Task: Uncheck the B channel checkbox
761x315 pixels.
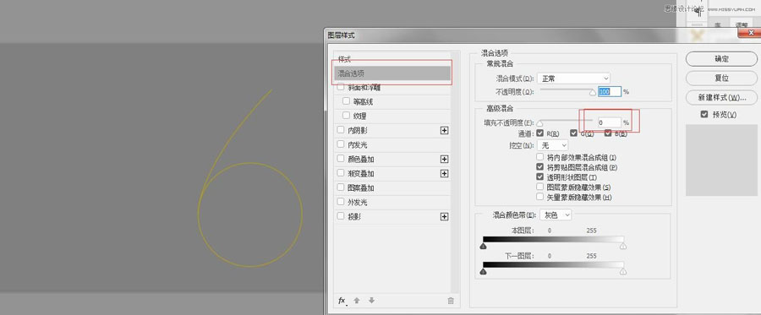Action: click(608, 133)
